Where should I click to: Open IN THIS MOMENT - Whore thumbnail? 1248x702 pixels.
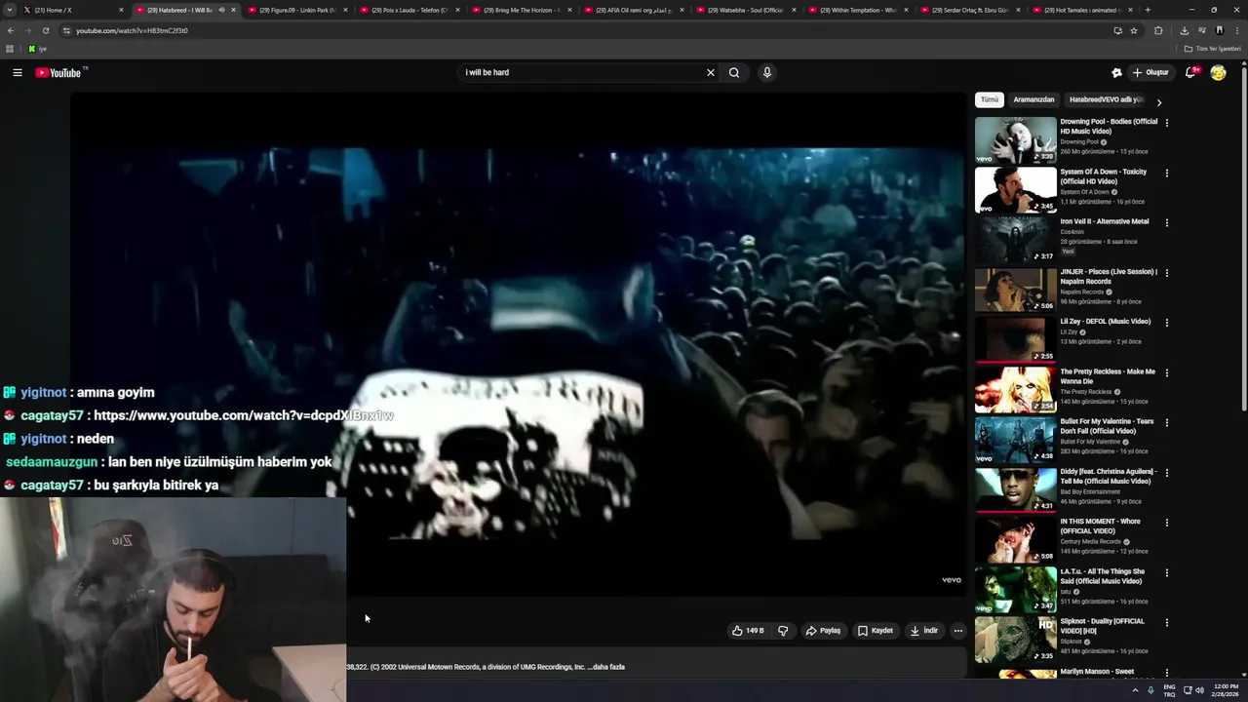tap(1015, 539)
